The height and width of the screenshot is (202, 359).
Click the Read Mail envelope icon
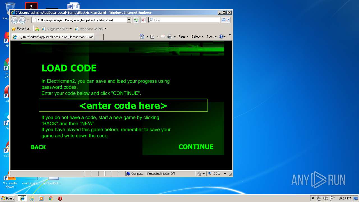tap(163, 36)
